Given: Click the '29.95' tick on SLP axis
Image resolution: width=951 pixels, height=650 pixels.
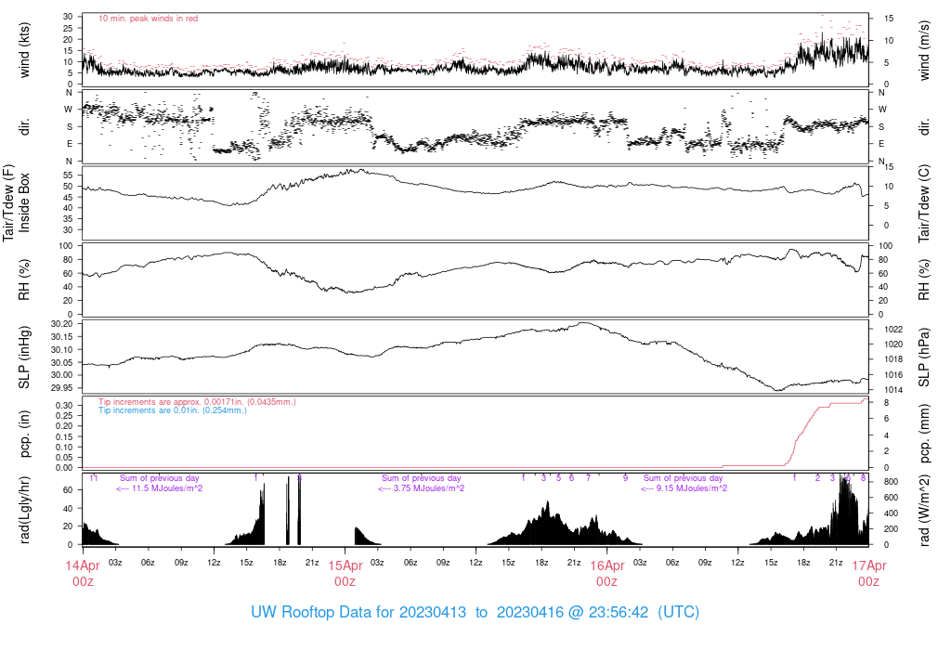Looking at the screenshot, I should click(62, 388).
